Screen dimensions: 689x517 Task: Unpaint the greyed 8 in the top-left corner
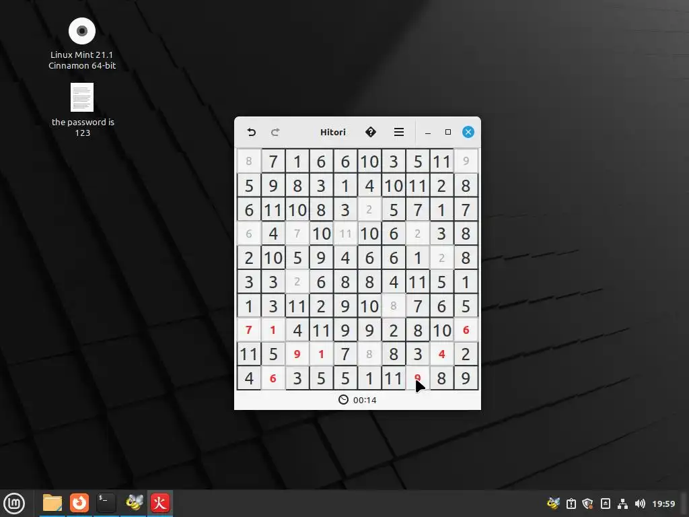pos(249,161)
